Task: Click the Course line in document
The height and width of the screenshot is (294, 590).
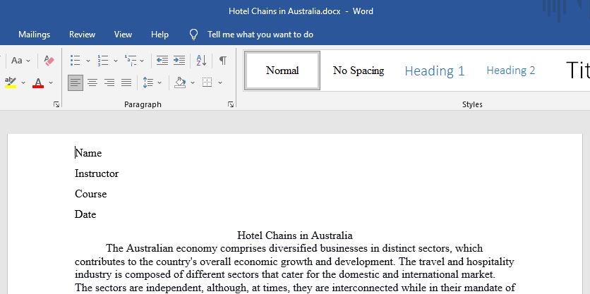Action: coord(90,194)
